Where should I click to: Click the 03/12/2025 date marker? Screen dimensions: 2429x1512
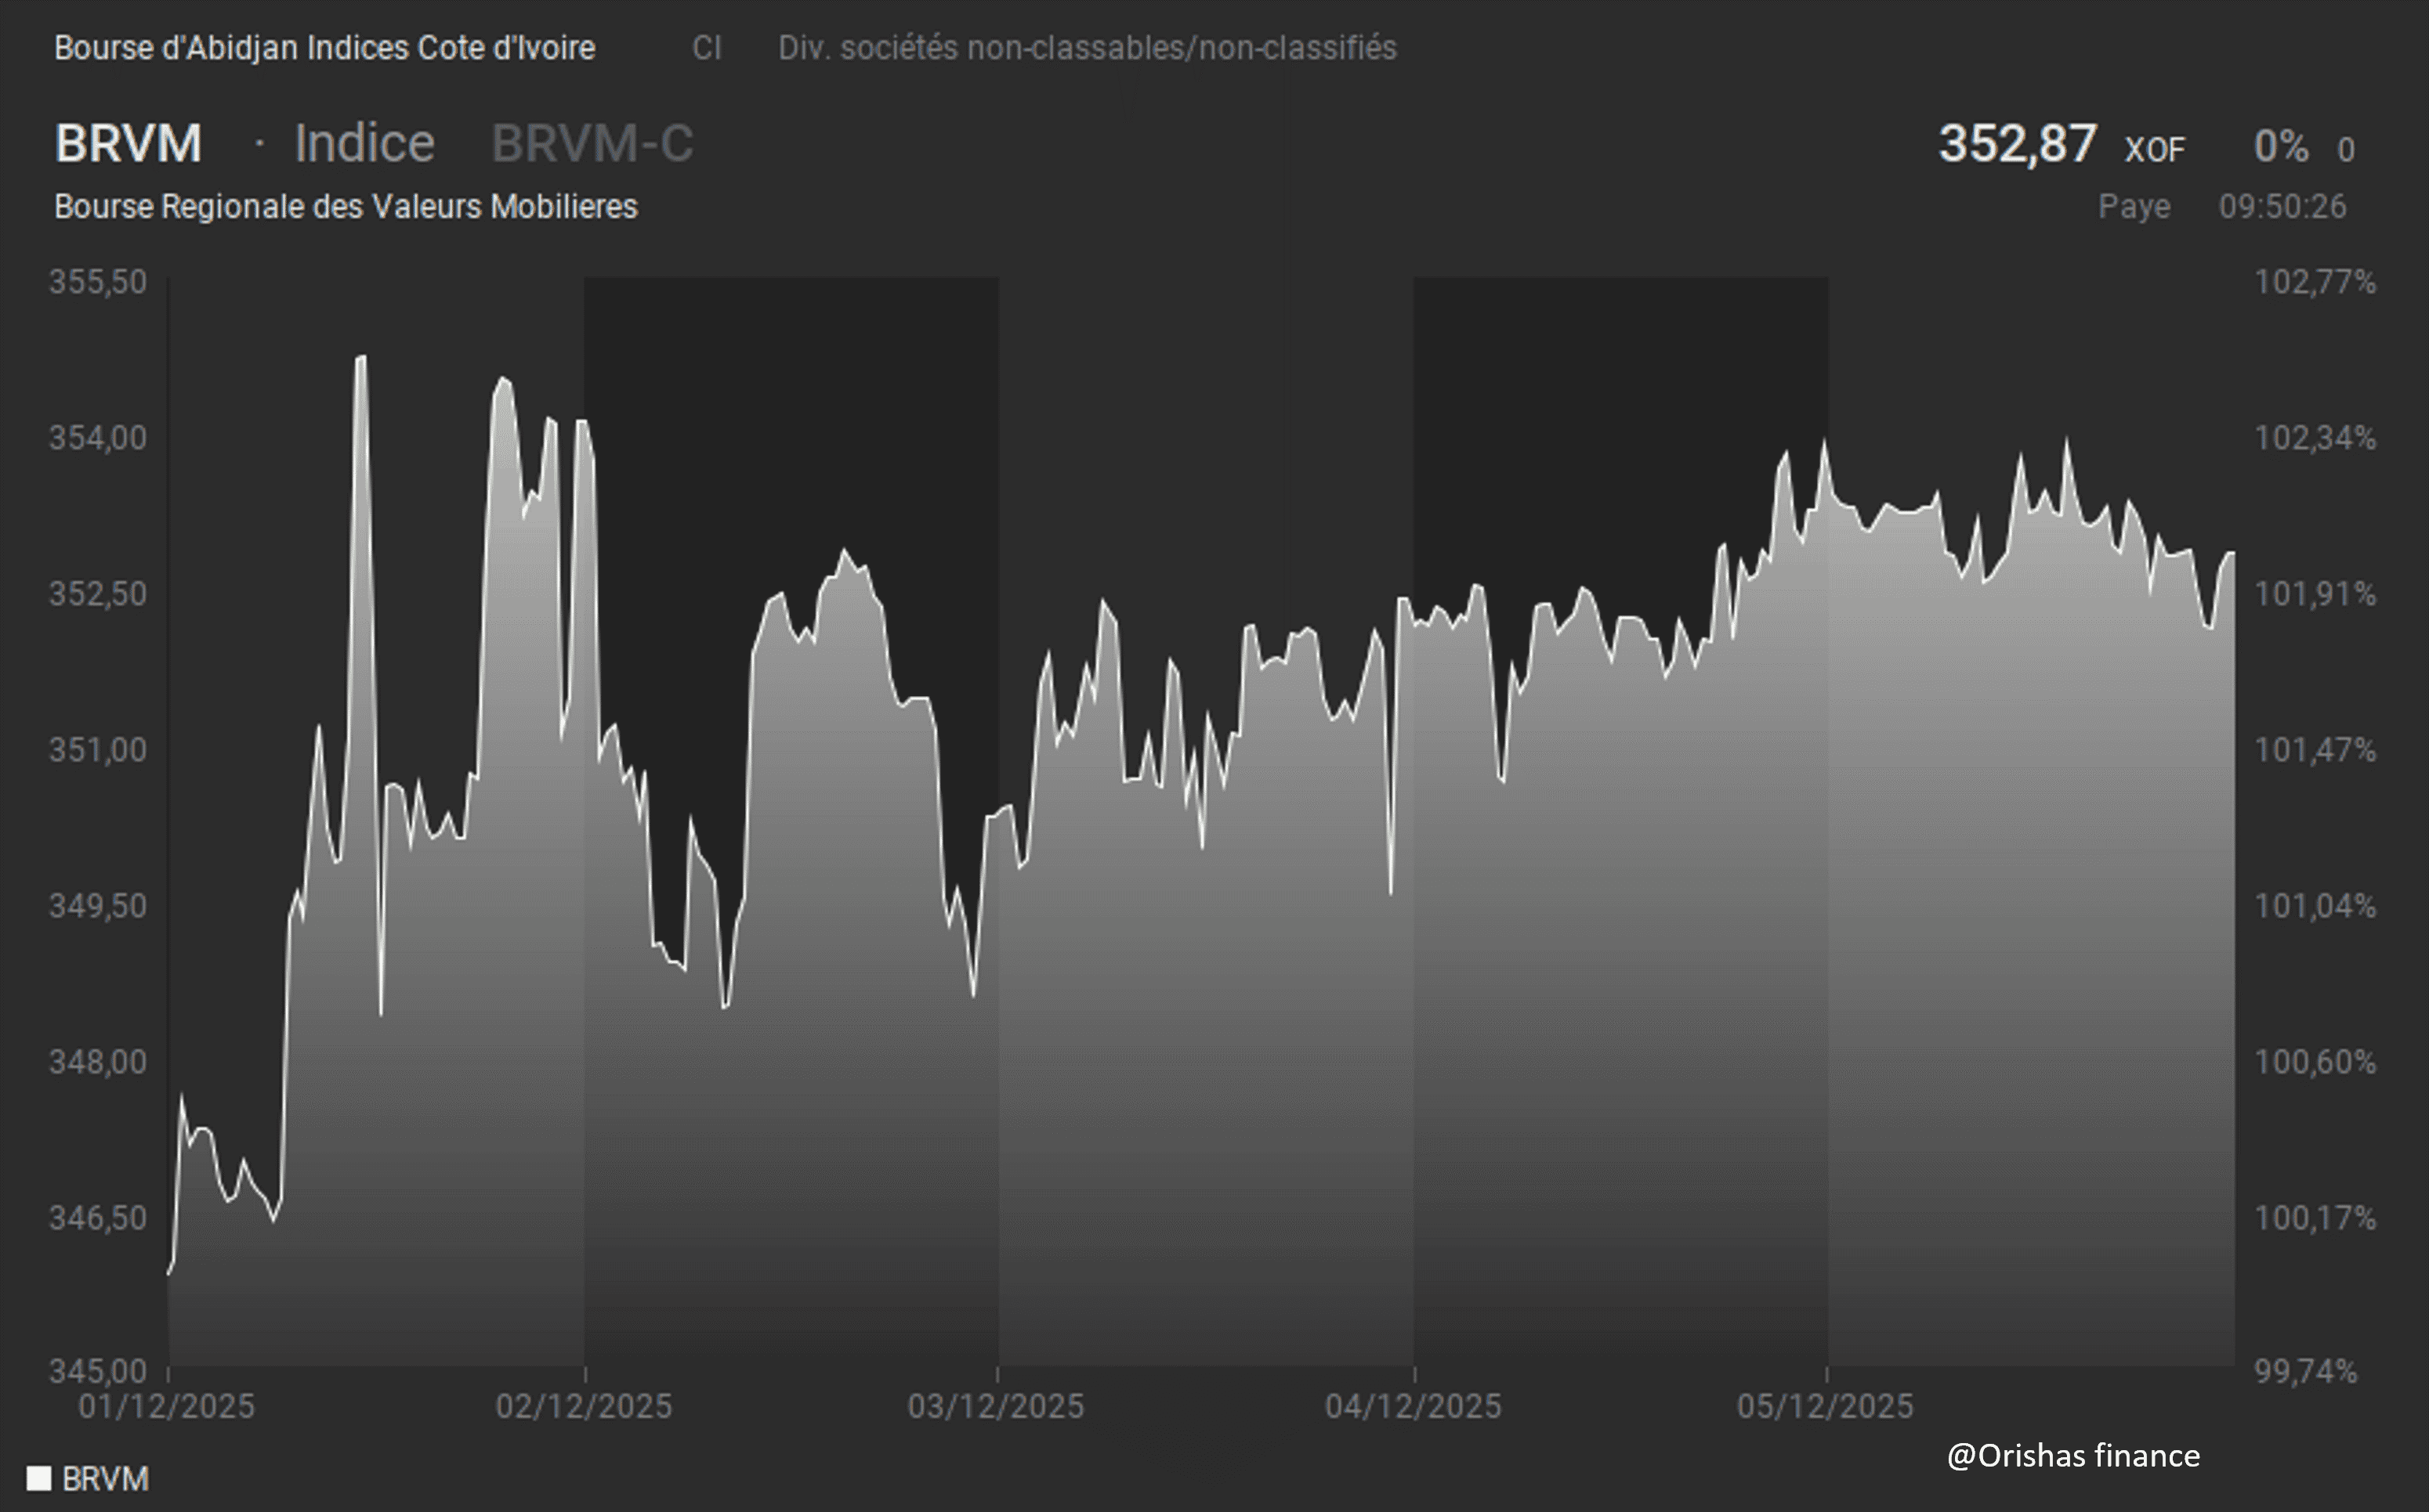tap(995, 1406)
